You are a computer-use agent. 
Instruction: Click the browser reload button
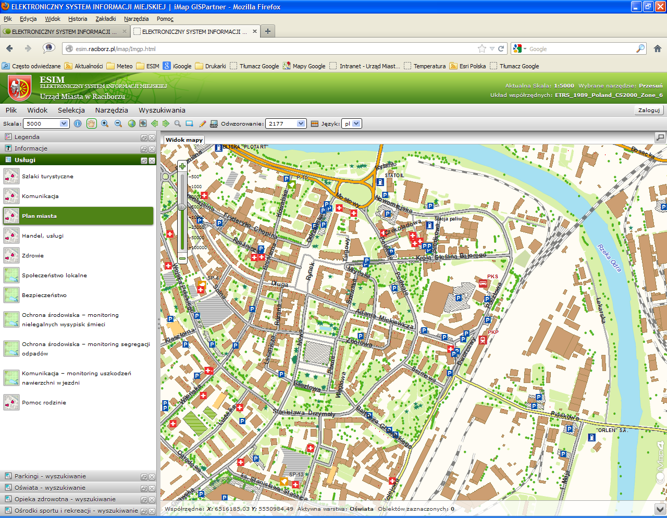(501, 48)
